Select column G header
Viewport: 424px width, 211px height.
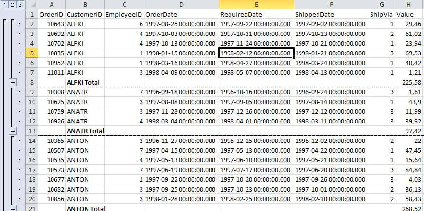click(x=382, y=4)
